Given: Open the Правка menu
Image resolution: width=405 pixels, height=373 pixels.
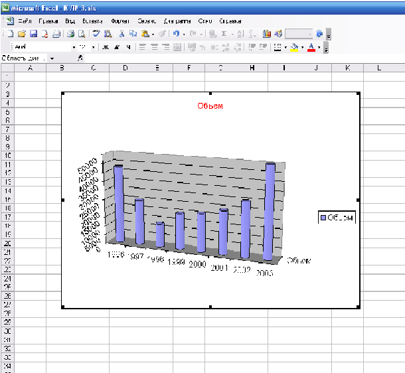Looking at the screenshot, I should (48, 21).
